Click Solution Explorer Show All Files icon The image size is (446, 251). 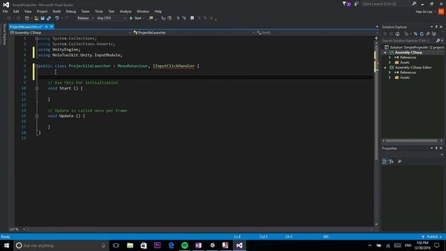(x=434, y=34)
